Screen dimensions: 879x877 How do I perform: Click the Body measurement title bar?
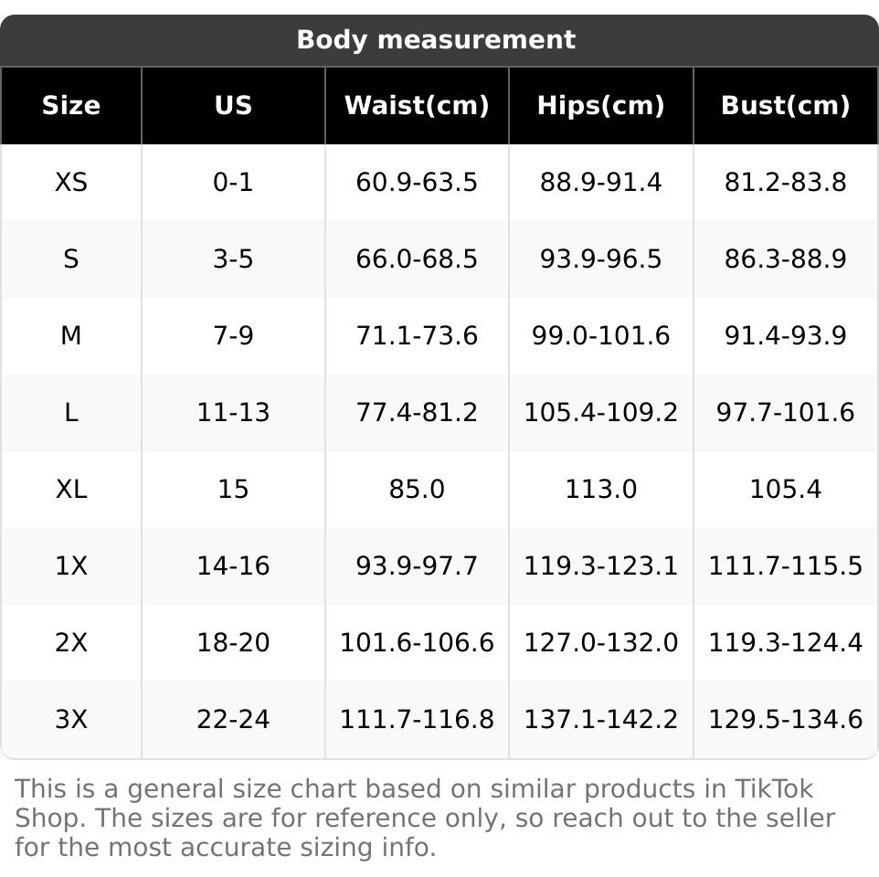437,40
